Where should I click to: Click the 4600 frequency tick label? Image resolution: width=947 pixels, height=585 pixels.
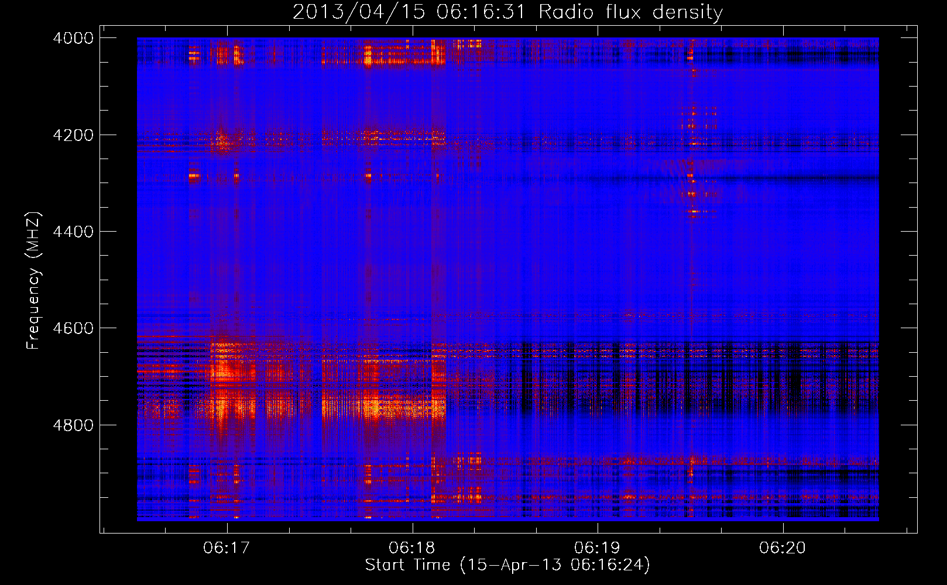73,328
